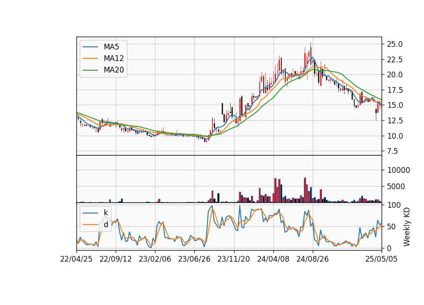
Task: Click the 50 label on KD axis
Action: tap(391, 226)
